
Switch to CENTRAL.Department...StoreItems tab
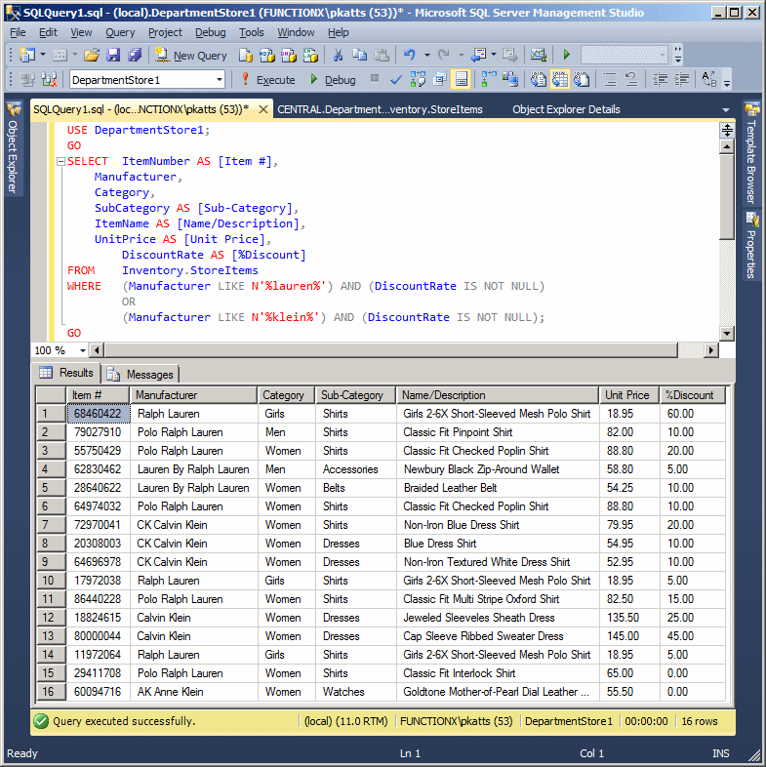click(x=380, y=109)
